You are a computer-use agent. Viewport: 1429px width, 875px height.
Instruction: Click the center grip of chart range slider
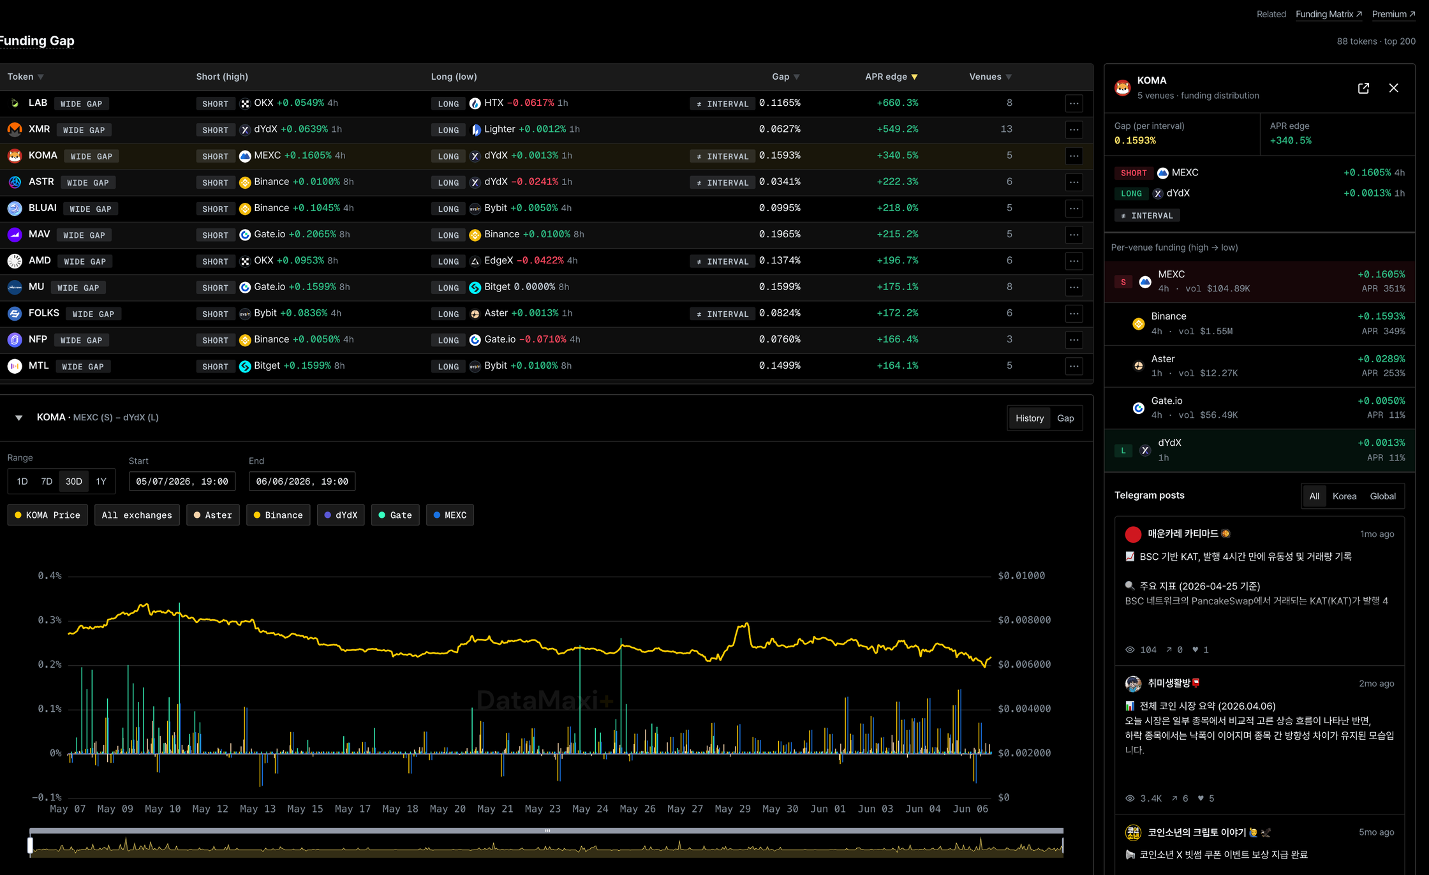547,830
